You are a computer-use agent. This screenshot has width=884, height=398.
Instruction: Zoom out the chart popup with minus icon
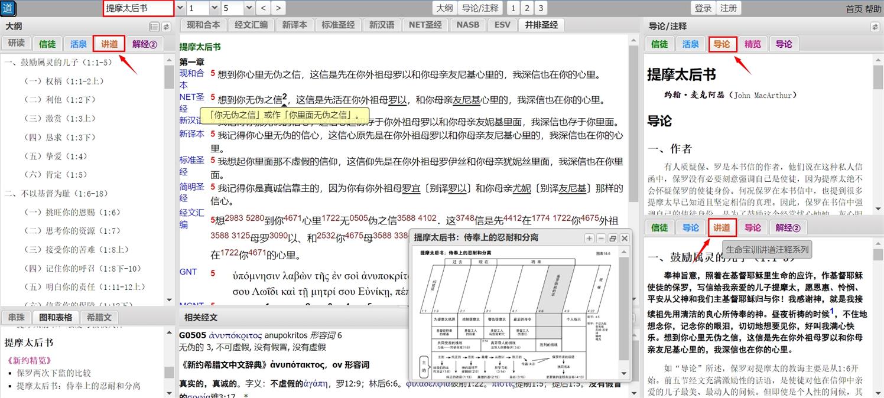pyautogui.click(x=601, y=238)
